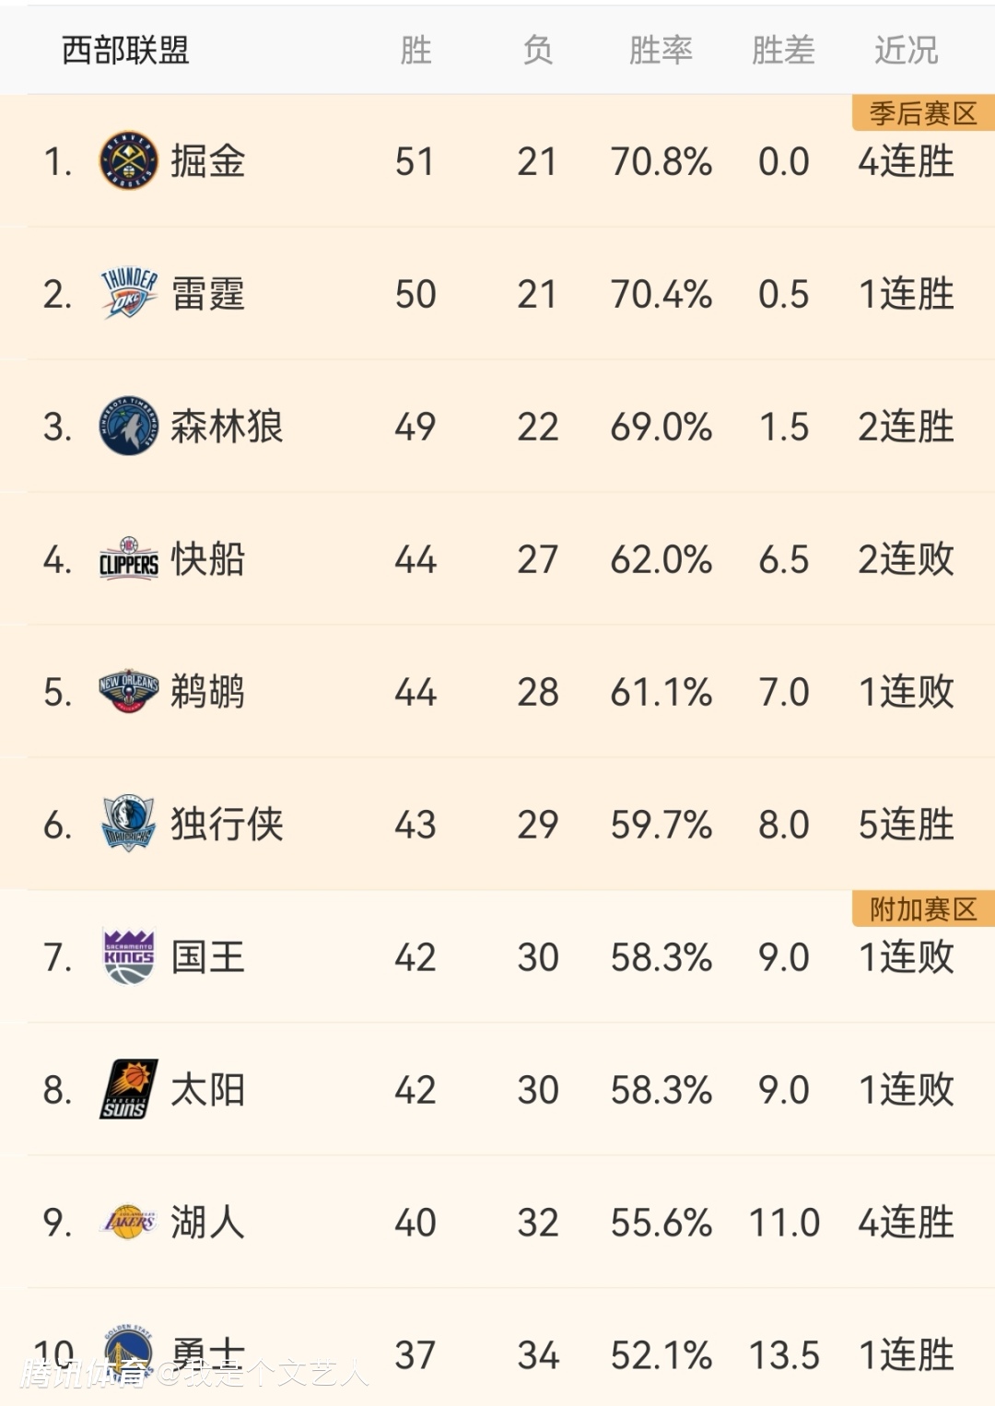Viewport: 995px width, 1406px height.
Task: Click the Denver Nuggets team logo
Action: [x=128, y=161]
